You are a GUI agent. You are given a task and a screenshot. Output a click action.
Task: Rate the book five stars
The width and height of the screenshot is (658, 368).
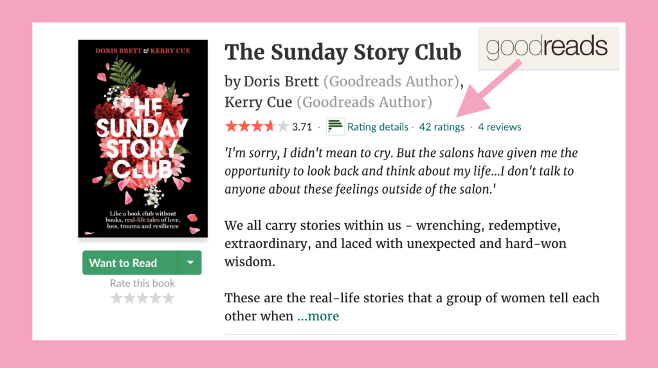click(168, 298)
